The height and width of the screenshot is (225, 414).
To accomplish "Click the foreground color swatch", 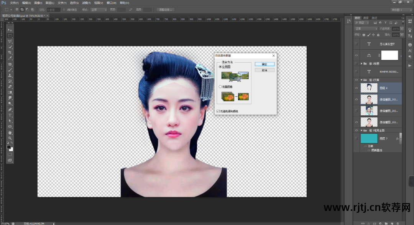I will click(x=9, y=147).
